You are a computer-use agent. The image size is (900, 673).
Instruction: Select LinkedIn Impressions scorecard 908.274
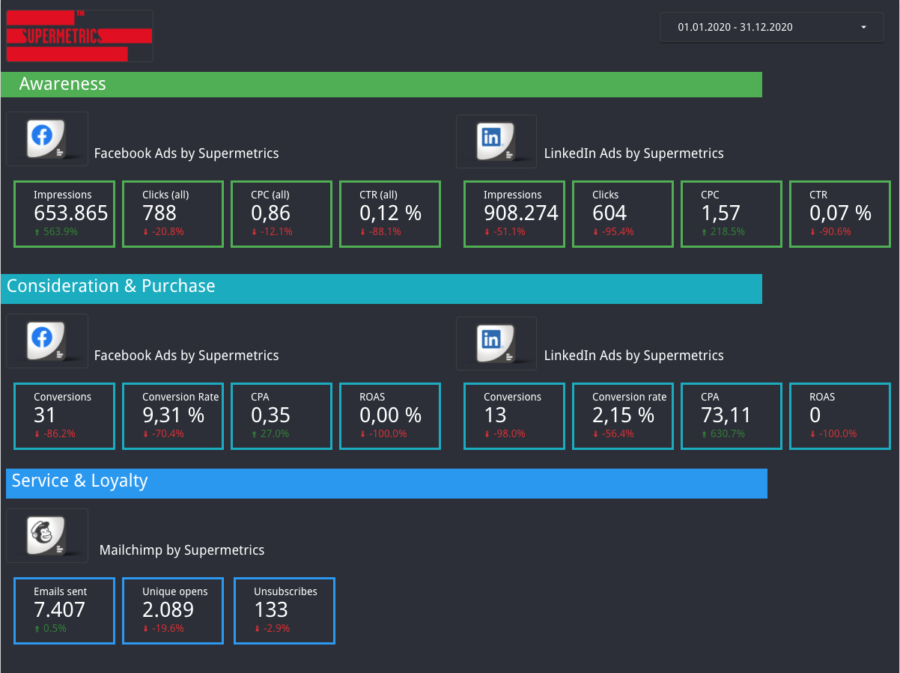click(514, 214)
